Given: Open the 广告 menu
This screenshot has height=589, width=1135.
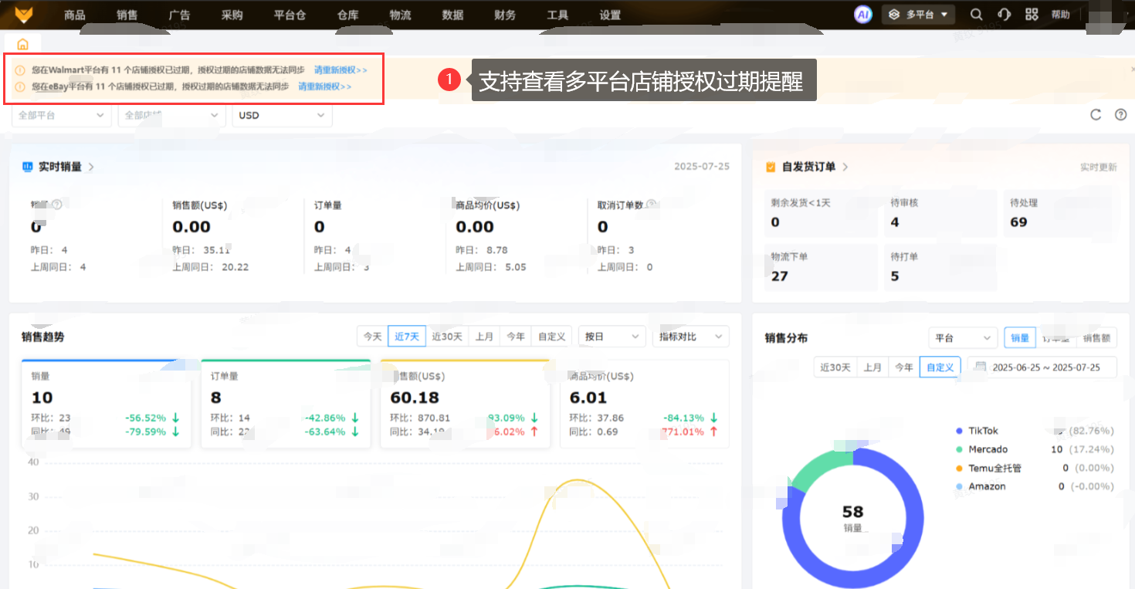Looking at the screenshot, I should [179, 15].
